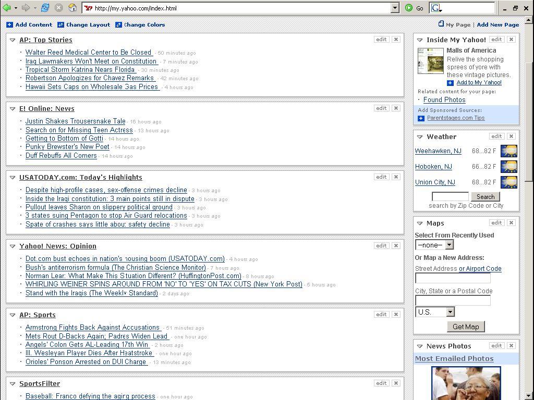This screenshot has width=534, height=400.
Task: Close the News Photos module
Action: click(511, 346)
